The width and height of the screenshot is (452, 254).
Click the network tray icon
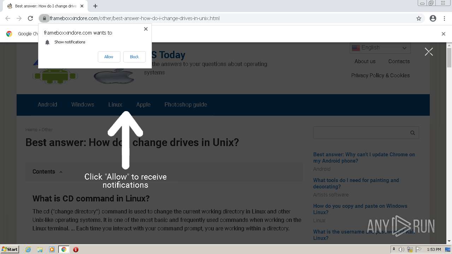pos(410,249)
